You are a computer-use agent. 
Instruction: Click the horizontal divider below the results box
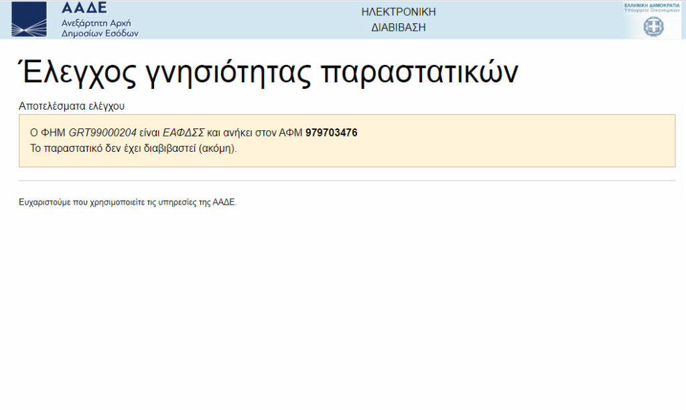click(x=346, y=181)
